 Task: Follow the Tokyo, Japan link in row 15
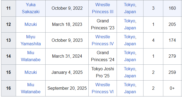(x=130, y=72)
